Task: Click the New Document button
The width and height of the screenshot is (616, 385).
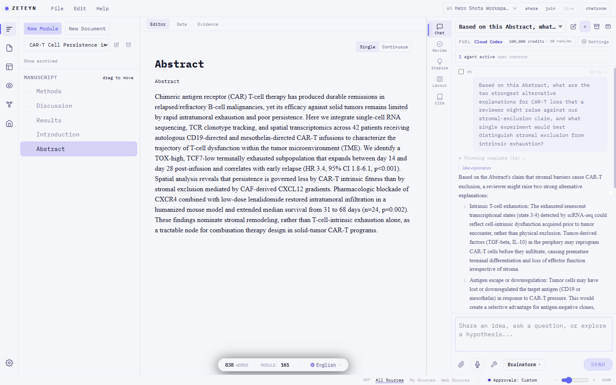Action: click(87, 29)
